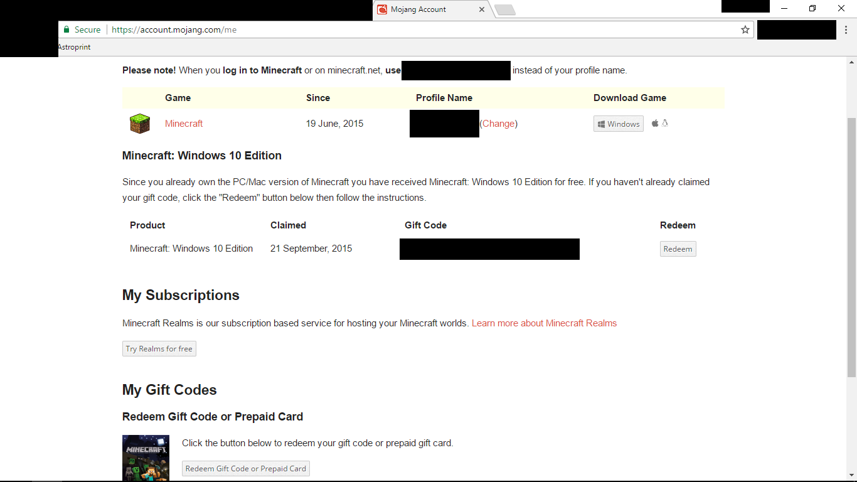The image size is (857, 482).
Task: Click the Minecraft gift card thumbnail
Action: point(146,458)
